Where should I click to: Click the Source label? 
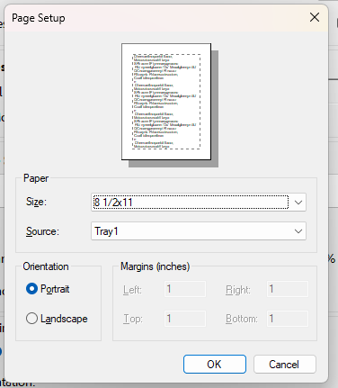point(42,231)
